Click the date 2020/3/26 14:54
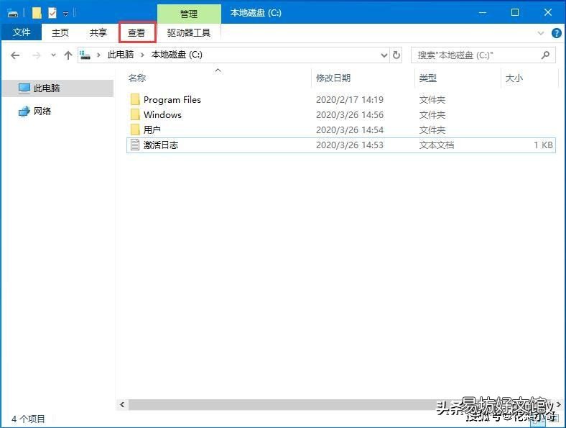The height and width of the screenshot is (428, 566). (x=350, y=129)
